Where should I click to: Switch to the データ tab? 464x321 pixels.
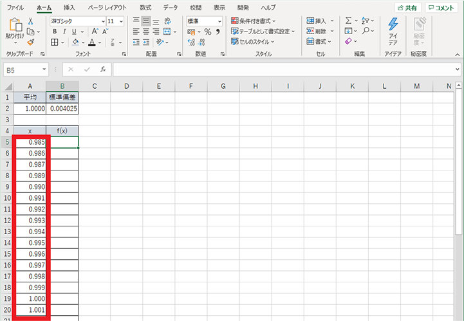170,8
